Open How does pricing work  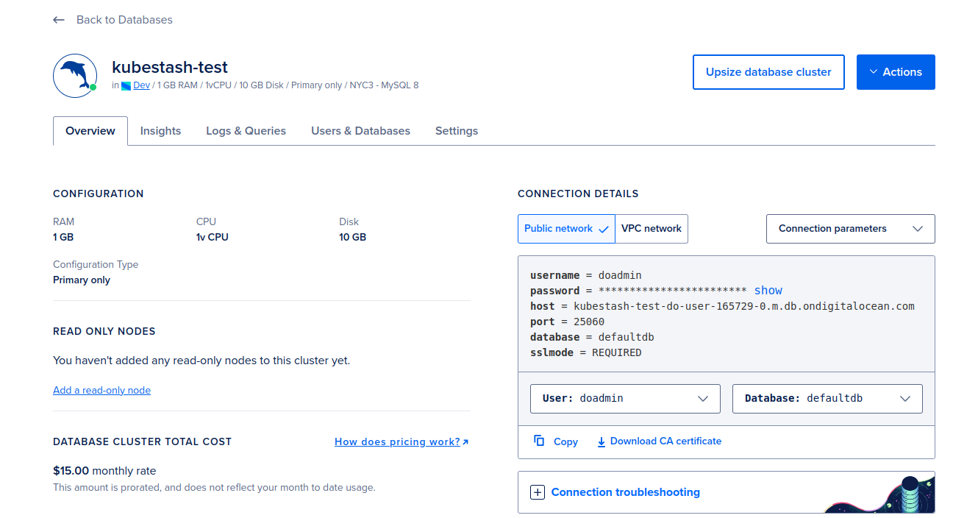coord(397,441)
